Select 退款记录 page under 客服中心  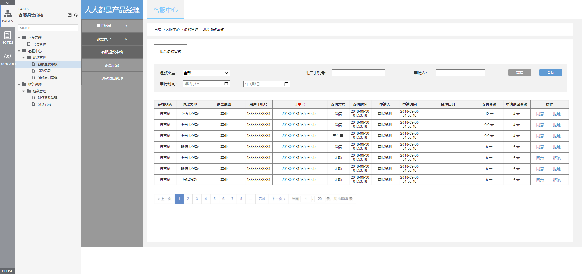click(x=44, y=71)
